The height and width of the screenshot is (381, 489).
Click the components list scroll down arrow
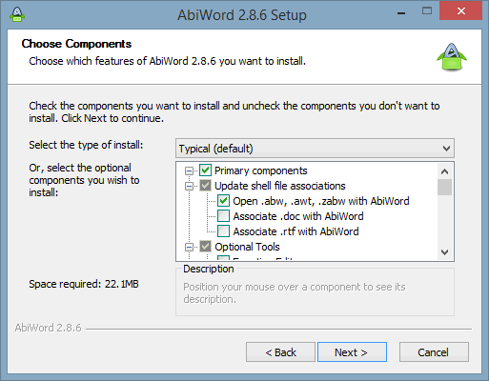tap(445, 252)
